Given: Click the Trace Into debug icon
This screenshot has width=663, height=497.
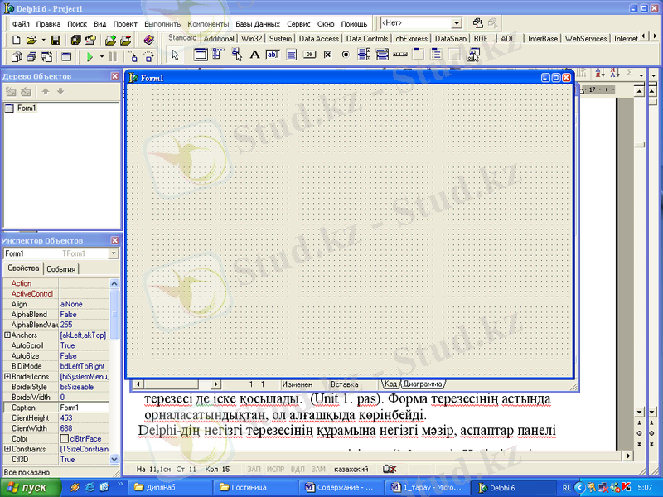Looking at the screenshot, I should [x=133, y=56].
